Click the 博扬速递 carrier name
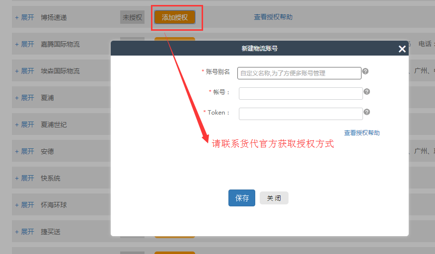This screenshot has width=435, height=254. pyautogui.click(x=54, y=17)
